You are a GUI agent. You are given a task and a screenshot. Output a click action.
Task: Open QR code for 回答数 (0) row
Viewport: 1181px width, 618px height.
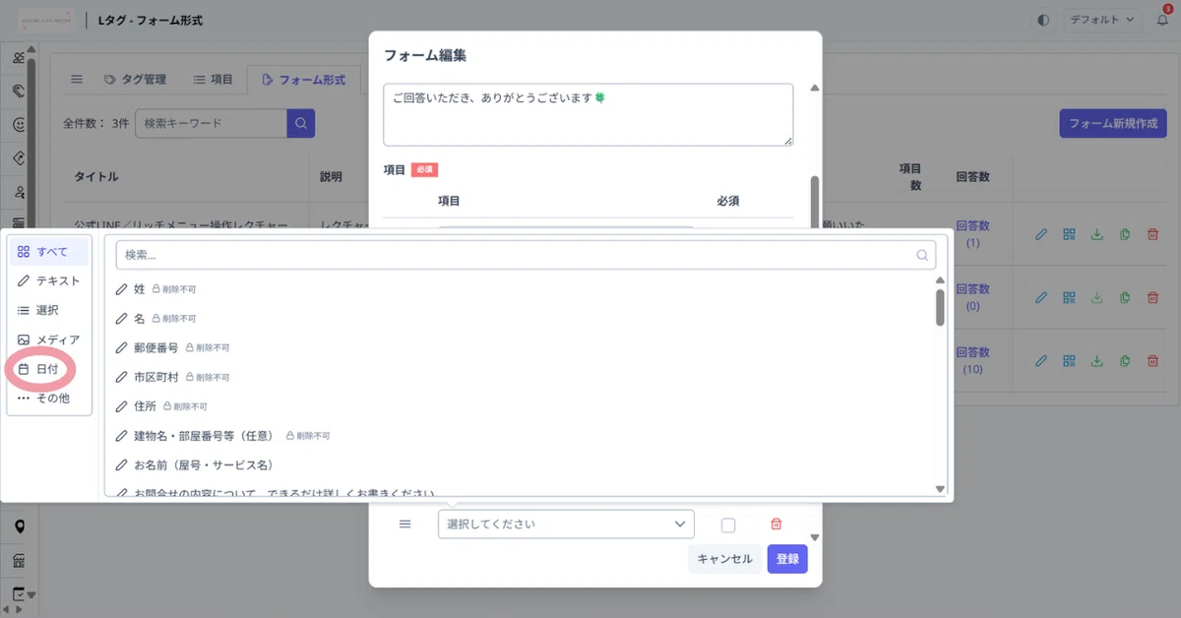(1069, 297)
